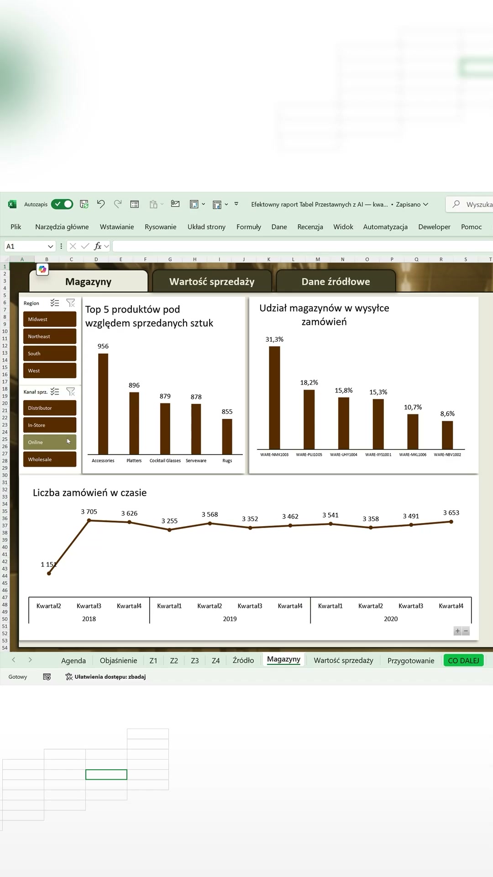493x877 pixels.
Task: Click the Copilot icon near cell B1
Action: pos(42,269)
